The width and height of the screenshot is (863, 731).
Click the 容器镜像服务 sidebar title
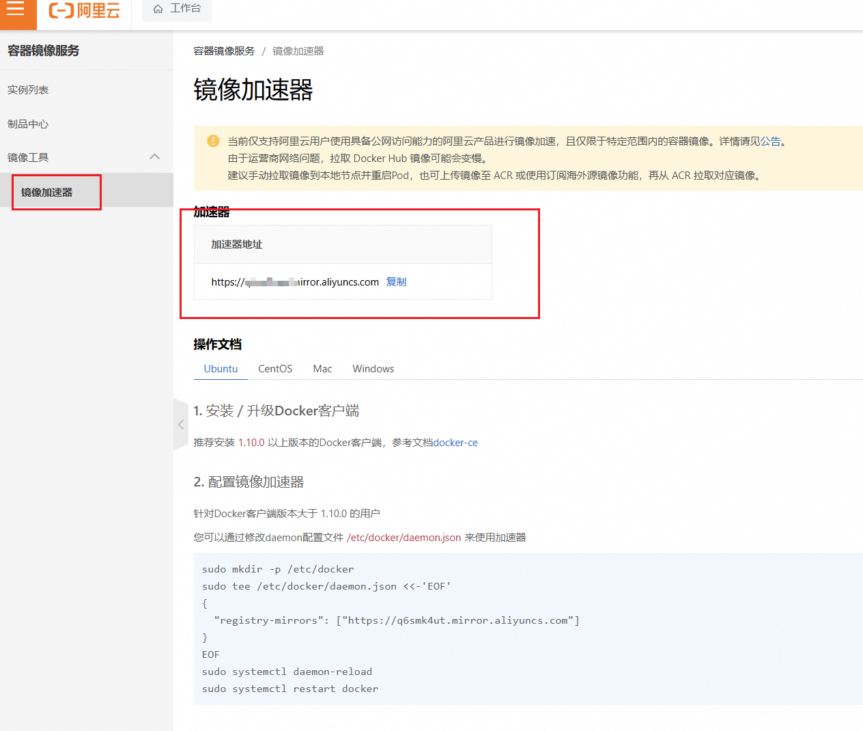43,51
